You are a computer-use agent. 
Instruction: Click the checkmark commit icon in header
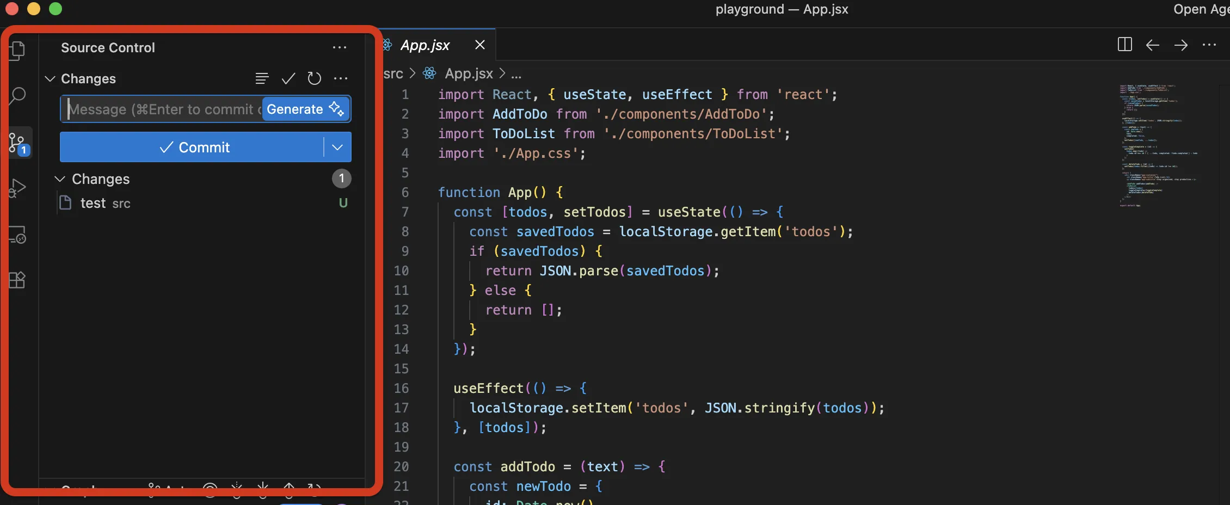tap(288, 79)
